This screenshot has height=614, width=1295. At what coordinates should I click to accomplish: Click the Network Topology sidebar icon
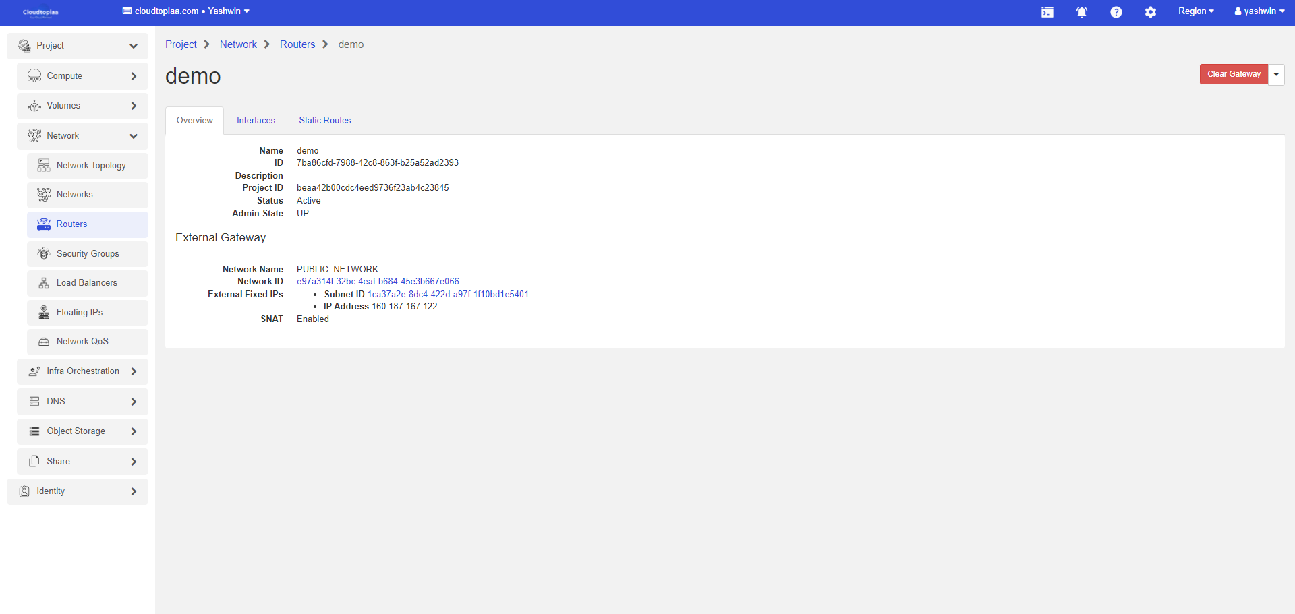[x=44, y=166]
